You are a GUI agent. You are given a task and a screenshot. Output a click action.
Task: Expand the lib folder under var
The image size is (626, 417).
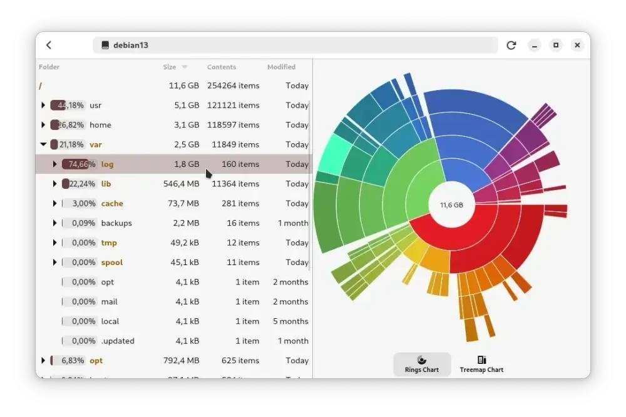click(54, 184)
